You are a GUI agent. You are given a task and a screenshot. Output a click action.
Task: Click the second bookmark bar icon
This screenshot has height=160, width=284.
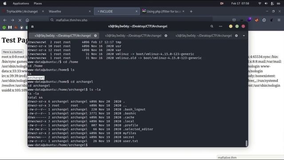pos(10,28)
